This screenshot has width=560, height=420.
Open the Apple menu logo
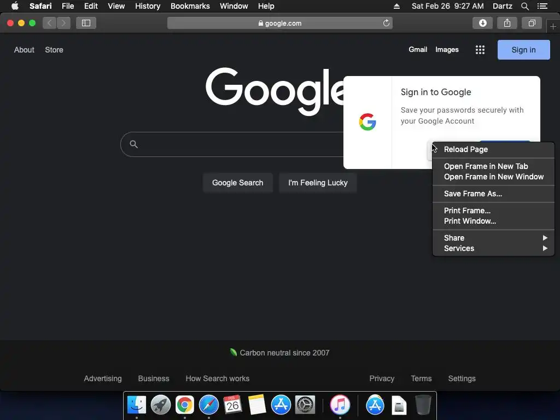tap(15, 6)
